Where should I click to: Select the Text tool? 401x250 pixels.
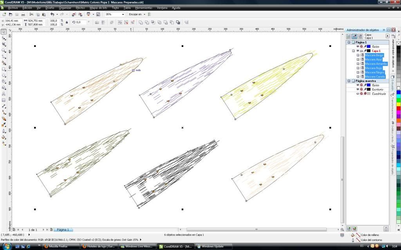coord(4,94)
